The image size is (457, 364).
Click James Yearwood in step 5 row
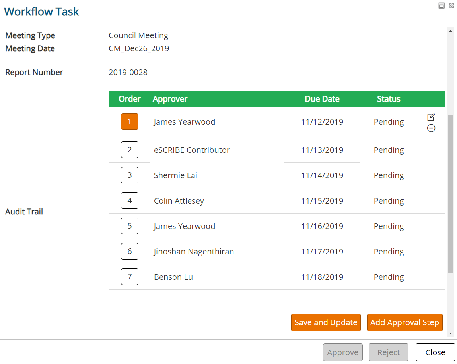pyautogui.click(x=185, y=226)
